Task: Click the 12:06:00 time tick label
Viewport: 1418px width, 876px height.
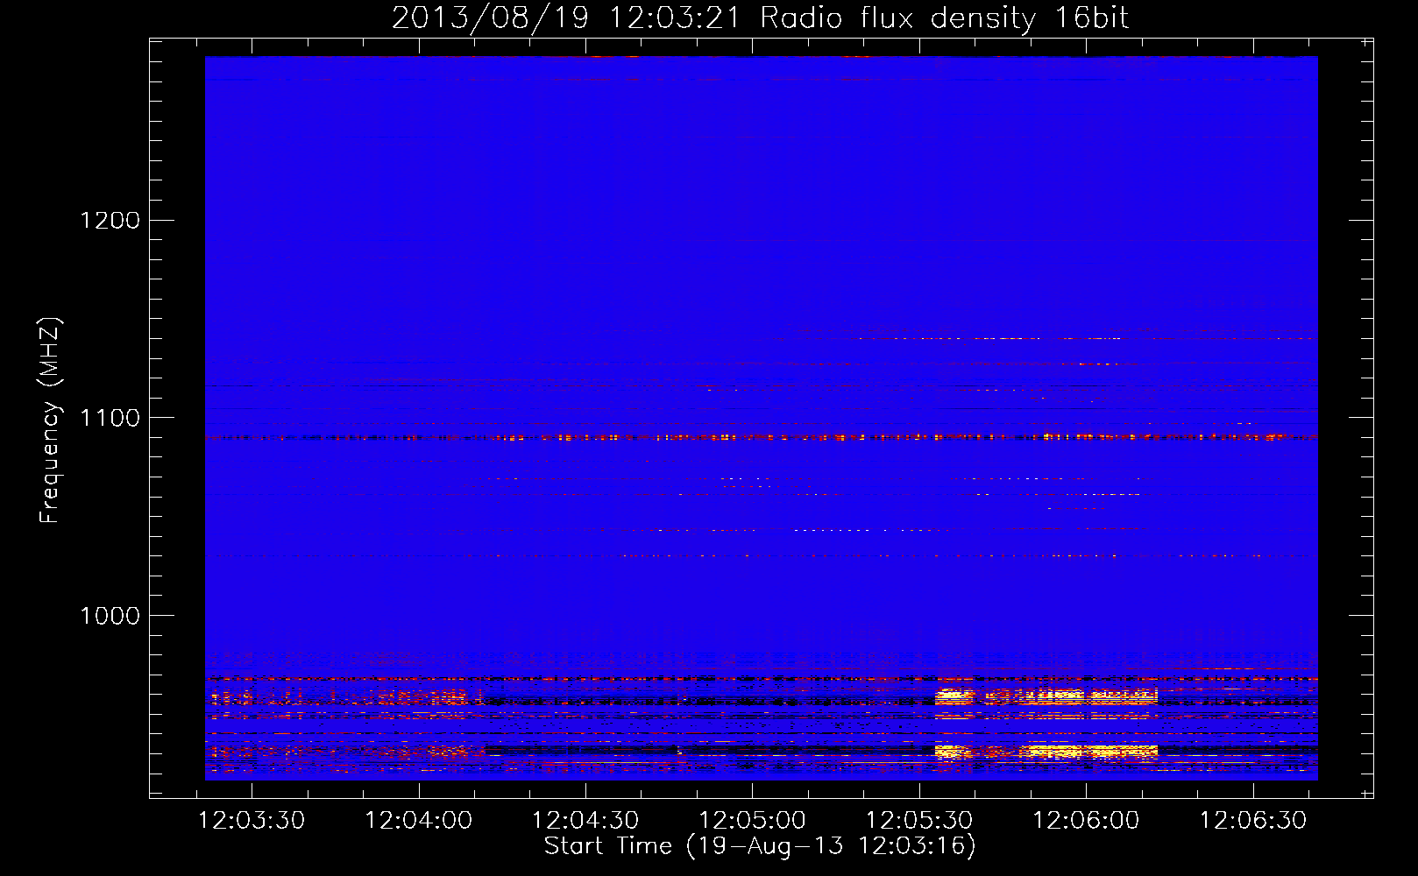Action: click(1086, 821)
